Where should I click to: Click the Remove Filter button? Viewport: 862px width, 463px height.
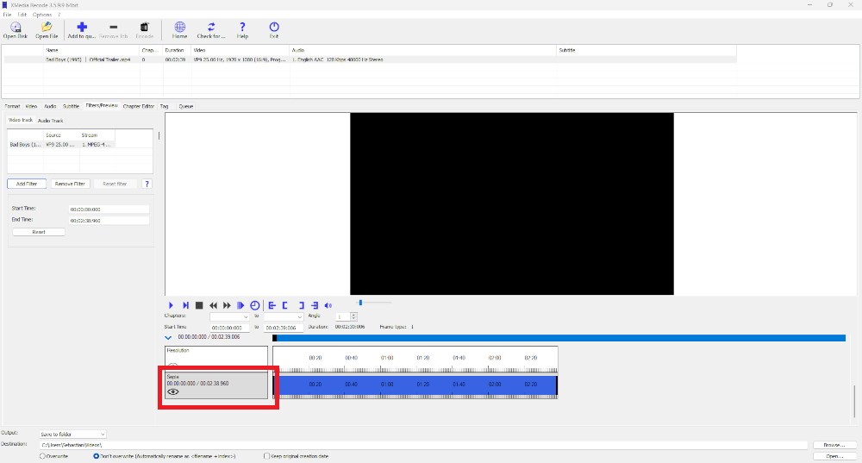tap(70, 184)
